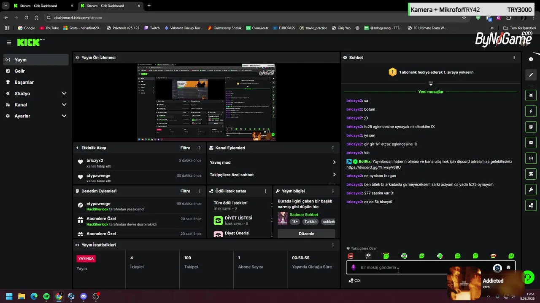Image resolution: width=540 pixels, height=303 pixels.
Task: Open the three-dot menu of Sohbet panel
Action: [514, 58]
